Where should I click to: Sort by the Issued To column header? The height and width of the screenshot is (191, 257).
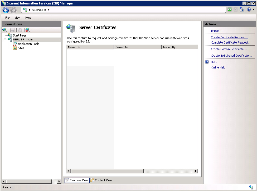[x=138, y=47]
